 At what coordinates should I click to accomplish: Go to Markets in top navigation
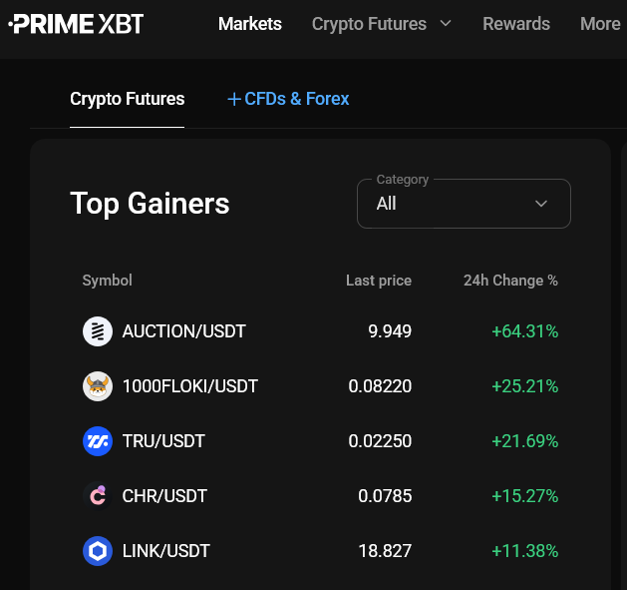click(250, 24)
